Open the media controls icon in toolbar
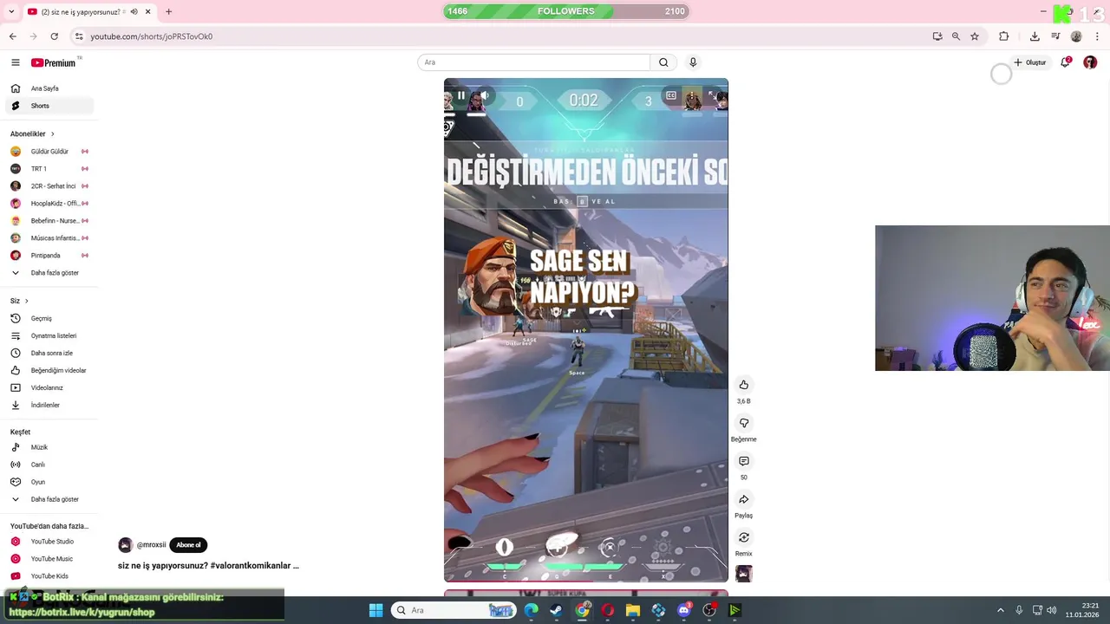 (x=1055, y=36)
